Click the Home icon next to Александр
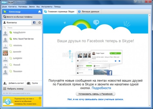The width and height of the screenshot is (153, 109). (39, 12)
